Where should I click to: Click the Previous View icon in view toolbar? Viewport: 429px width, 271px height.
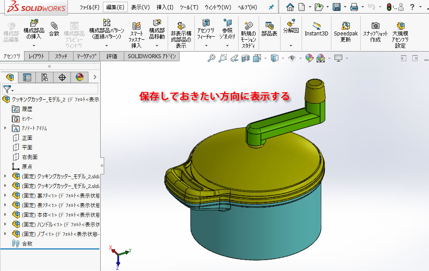(x=234, y=58)
